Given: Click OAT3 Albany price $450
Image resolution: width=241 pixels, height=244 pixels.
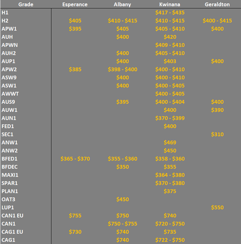Looking at the screenshot, I should click(x=123, y=199).
